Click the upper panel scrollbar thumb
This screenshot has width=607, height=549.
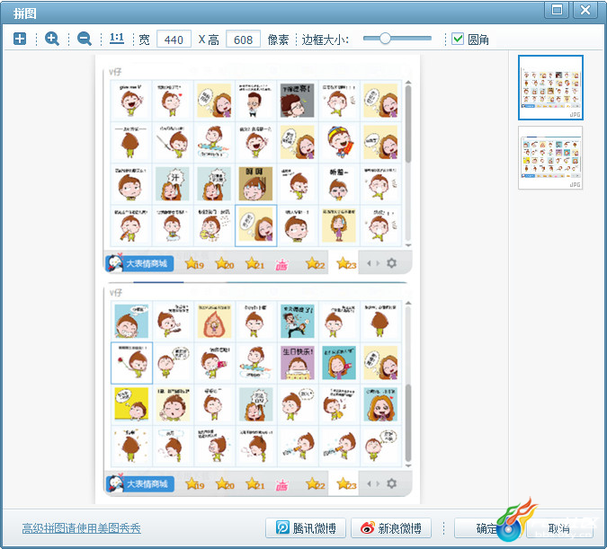pos(408,124)
